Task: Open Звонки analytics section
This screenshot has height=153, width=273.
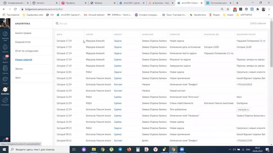Action: click(19, 69)
